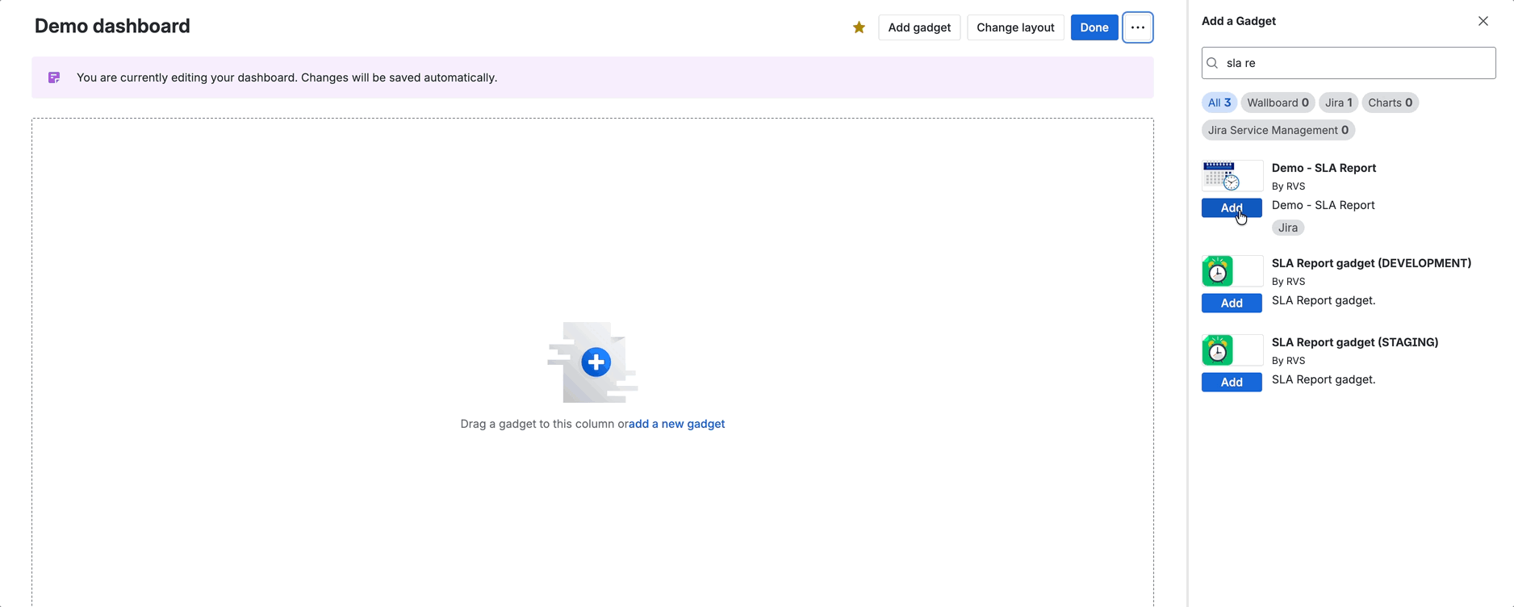Click the gold star favorite icon
This screenshot has width=1514, height=607.
coord(859,27)
